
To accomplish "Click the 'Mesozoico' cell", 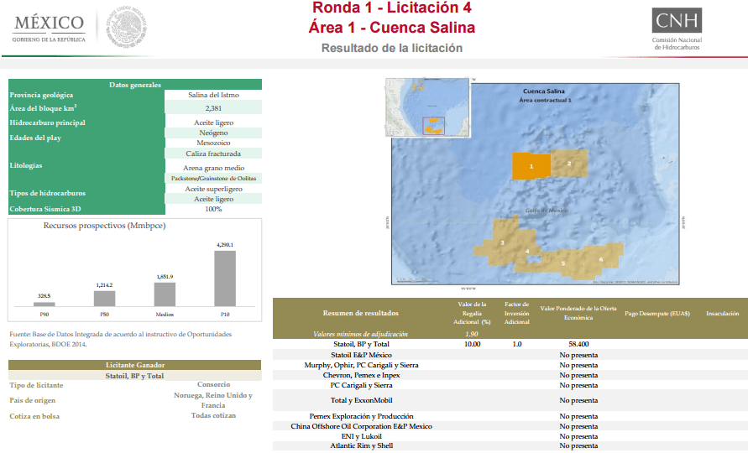I will pos(213,143).
